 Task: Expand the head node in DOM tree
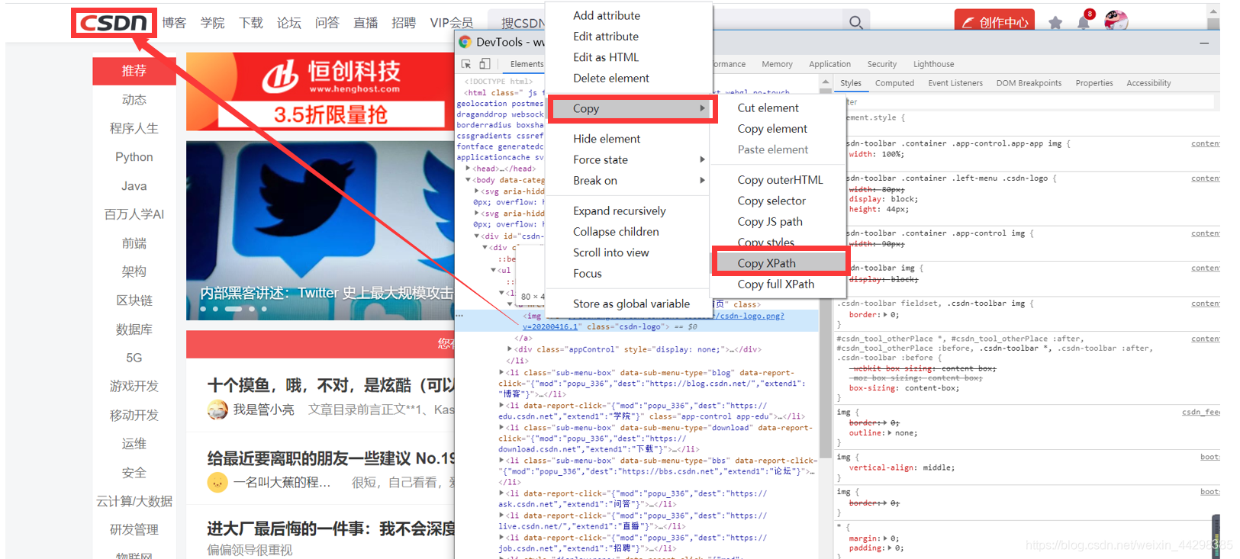[x=469, y=169]
